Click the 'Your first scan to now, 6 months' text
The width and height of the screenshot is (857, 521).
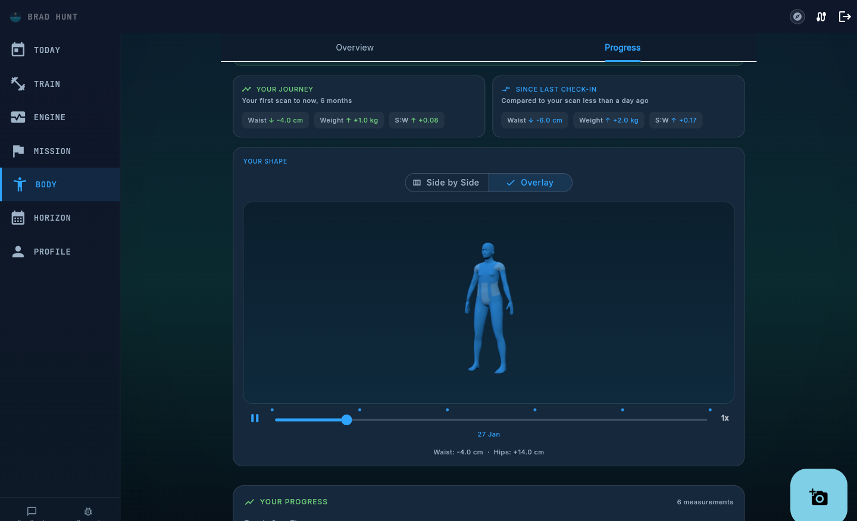click(297, 101)
